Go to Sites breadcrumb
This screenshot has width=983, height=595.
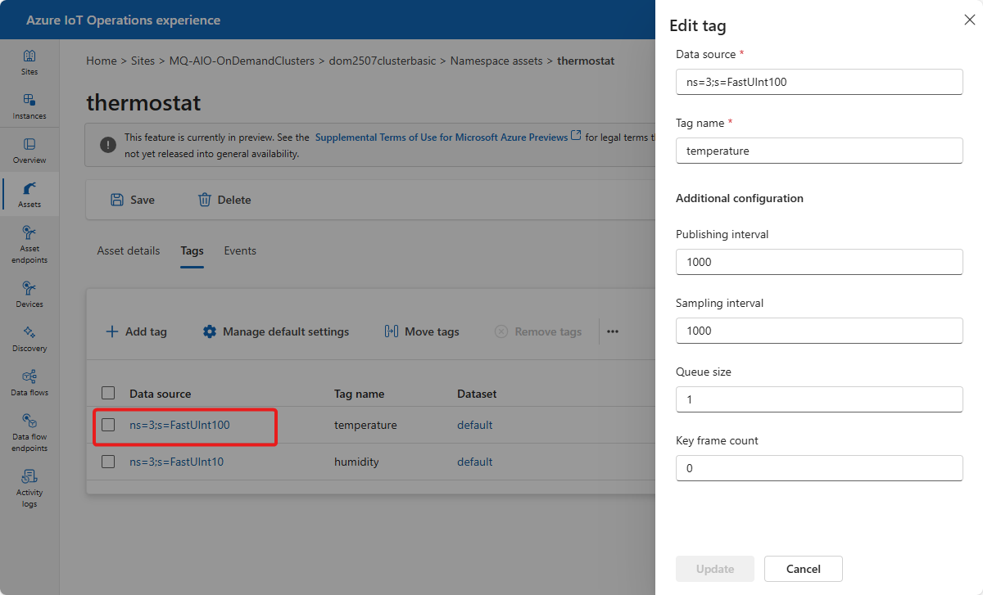(143, 61)
